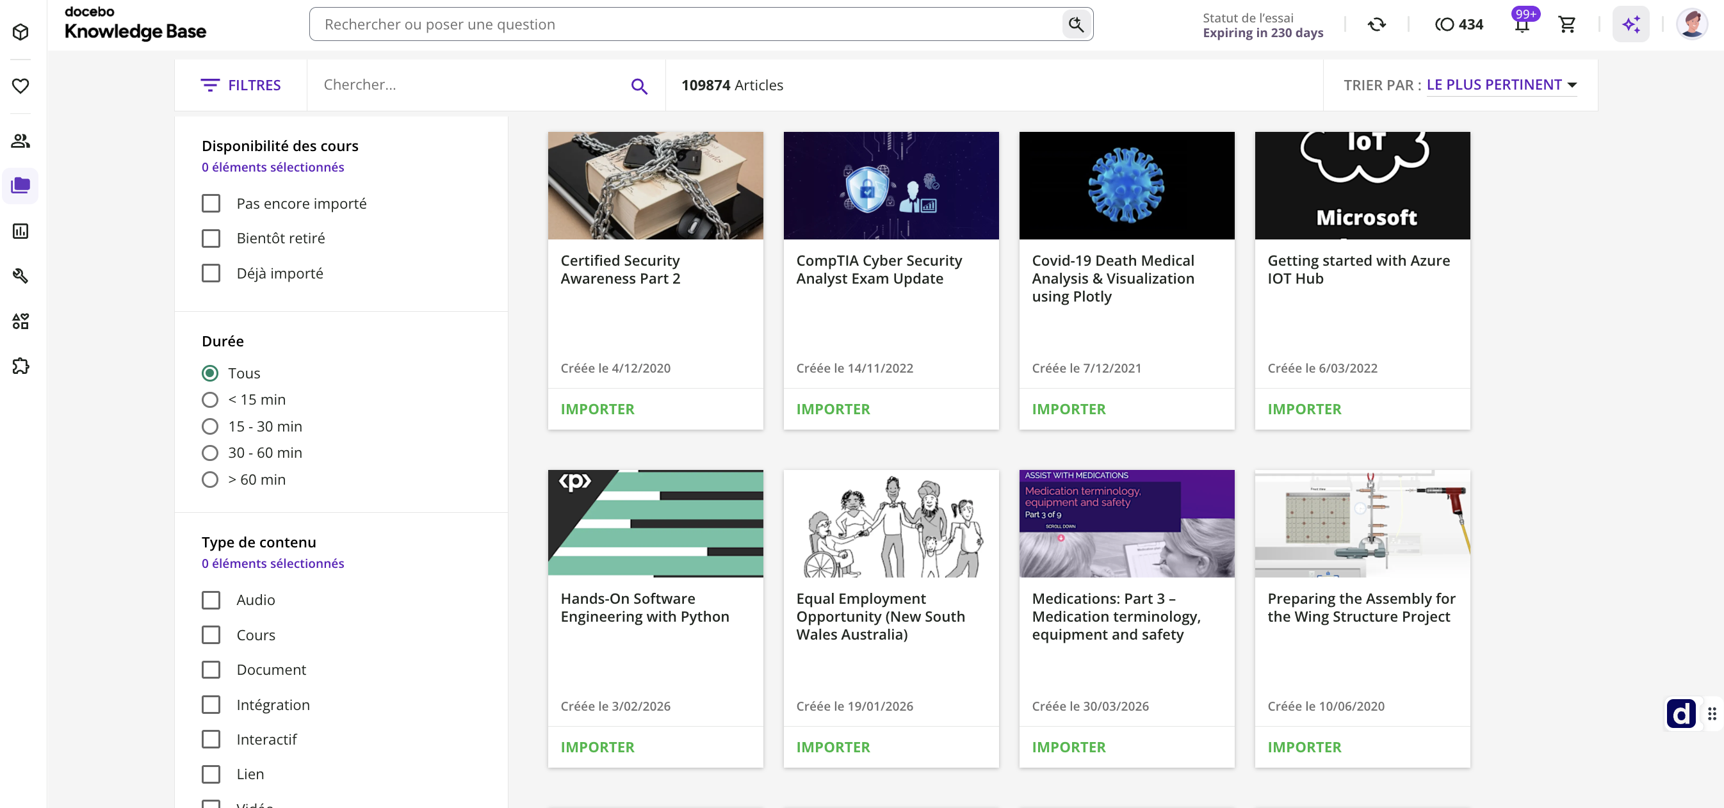The width and height of the screenshot is (1724, 808).
Task: Open 'CompTIA Cyber Security Analyst Exam Update' title
Action: point(879,270)
